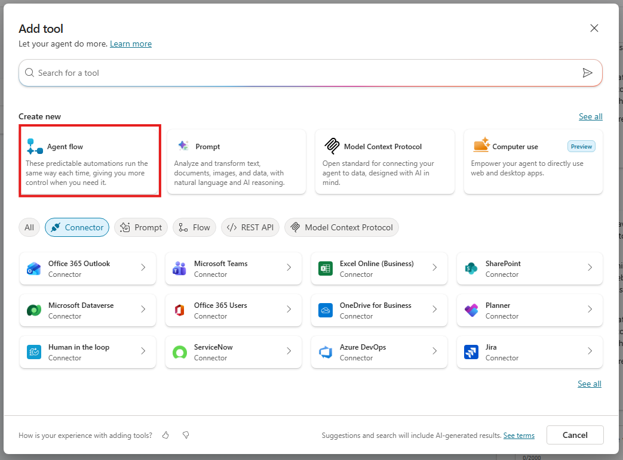
Task: Expand the SharePoint chevron
Action: pos(590,267)
